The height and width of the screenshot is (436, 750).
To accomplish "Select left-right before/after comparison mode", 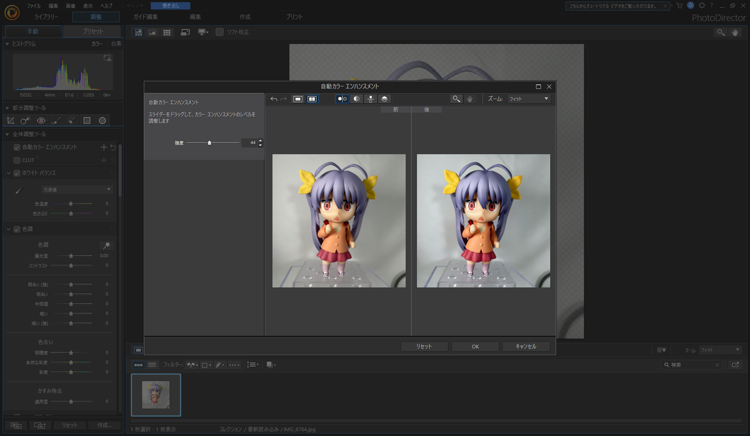I will point(342,99).
